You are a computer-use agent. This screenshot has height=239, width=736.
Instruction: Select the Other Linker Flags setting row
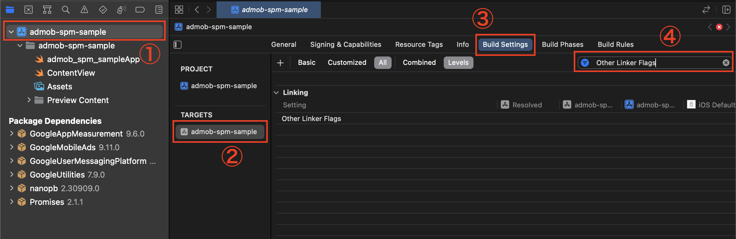(x=506, y=119)
